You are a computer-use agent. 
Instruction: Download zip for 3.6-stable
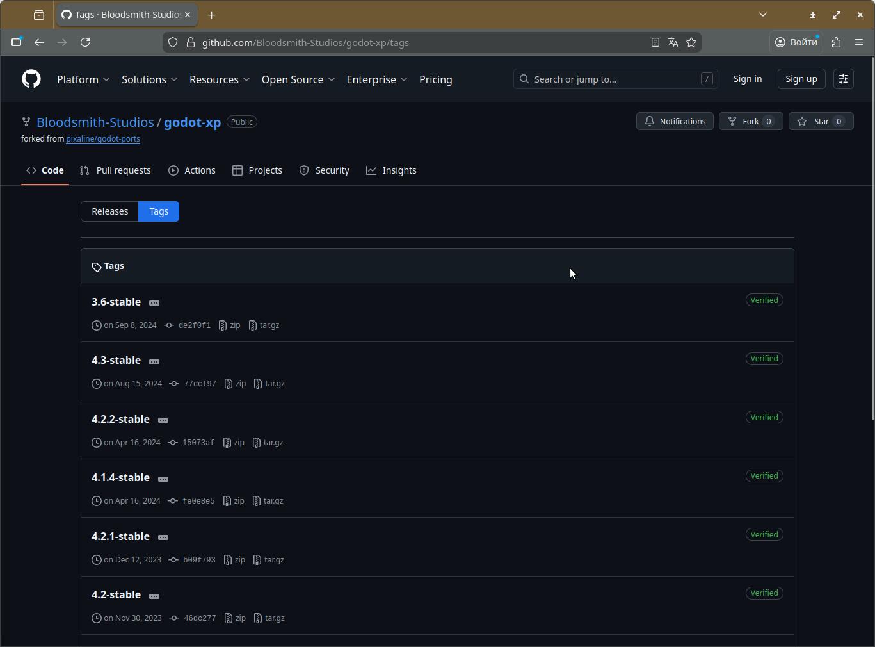(230, 325)
